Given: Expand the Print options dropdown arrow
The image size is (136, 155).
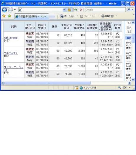Looking at the screenshot, I should pos(117,16).
